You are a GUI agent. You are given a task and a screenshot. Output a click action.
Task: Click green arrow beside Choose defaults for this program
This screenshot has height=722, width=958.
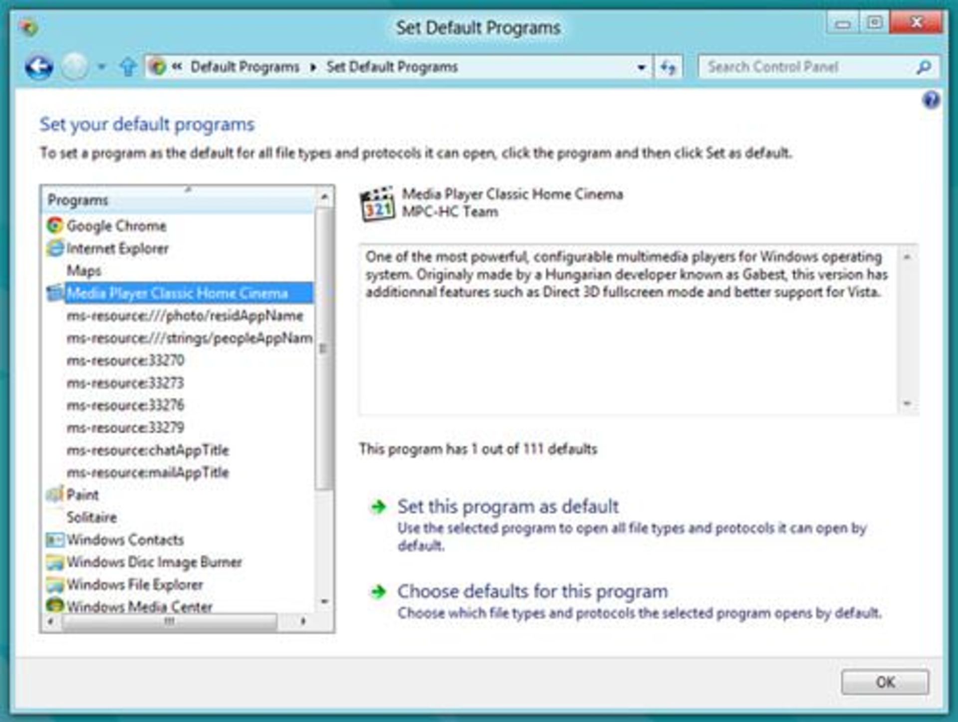tap(379, 592)
